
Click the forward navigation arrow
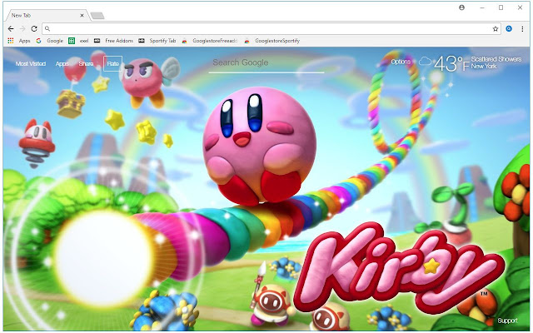tap(22, 29)
